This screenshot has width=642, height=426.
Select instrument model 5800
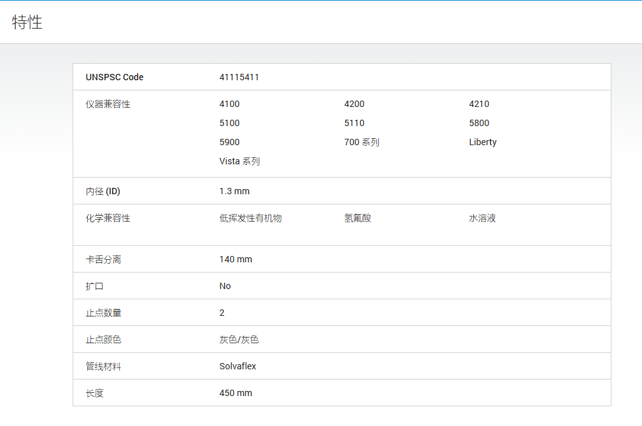479,123
